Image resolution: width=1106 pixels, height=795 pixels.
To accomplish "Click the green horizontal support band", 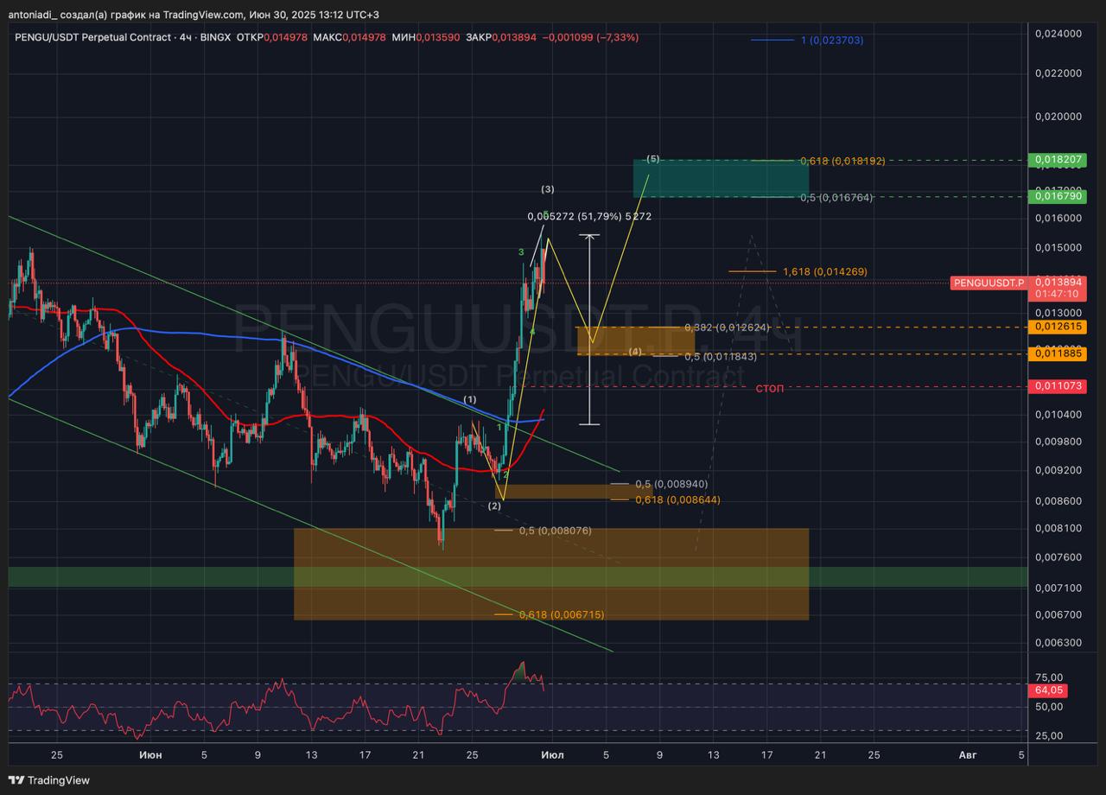I will (518, 576).
